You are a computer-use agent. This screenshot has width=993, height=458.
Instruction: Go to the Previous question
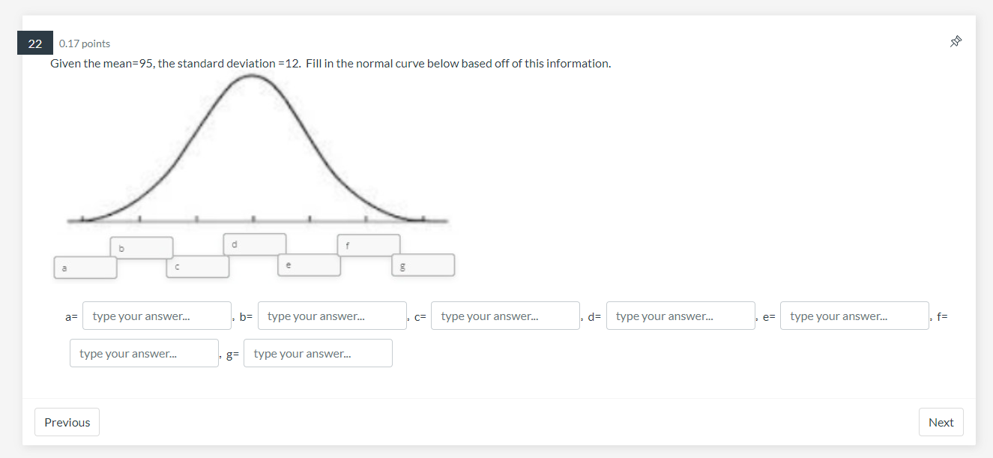tap(67, 422)
